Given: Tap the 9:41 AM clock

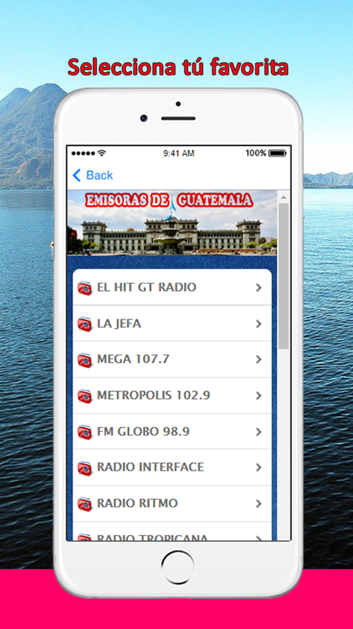Looking at the screenshot, I should (179, 153).
